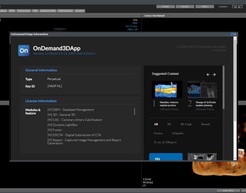Click the implant redo arrow icon
This screenshot has height=193, width=246.
coord(240,7)
